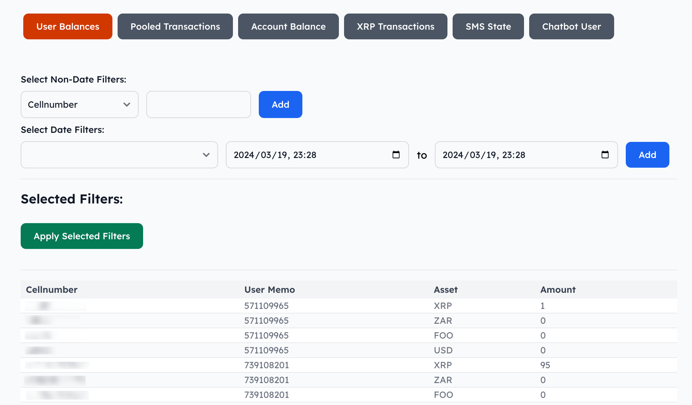Click the User Memo column header
Viewport: 692px width, 405px height.
click(269, 290)
